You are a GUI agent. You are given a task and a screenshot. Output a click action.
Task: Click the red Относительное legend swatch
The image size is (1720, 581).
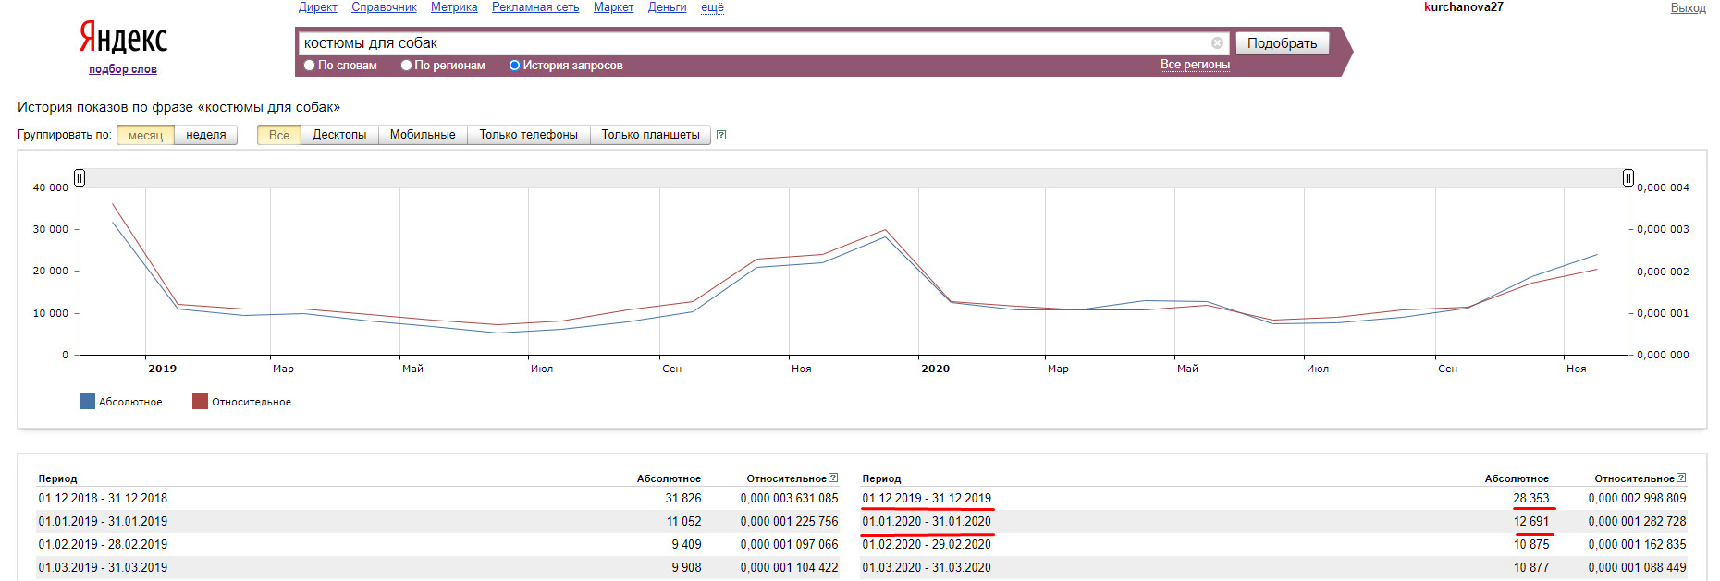tap(200, 402)
